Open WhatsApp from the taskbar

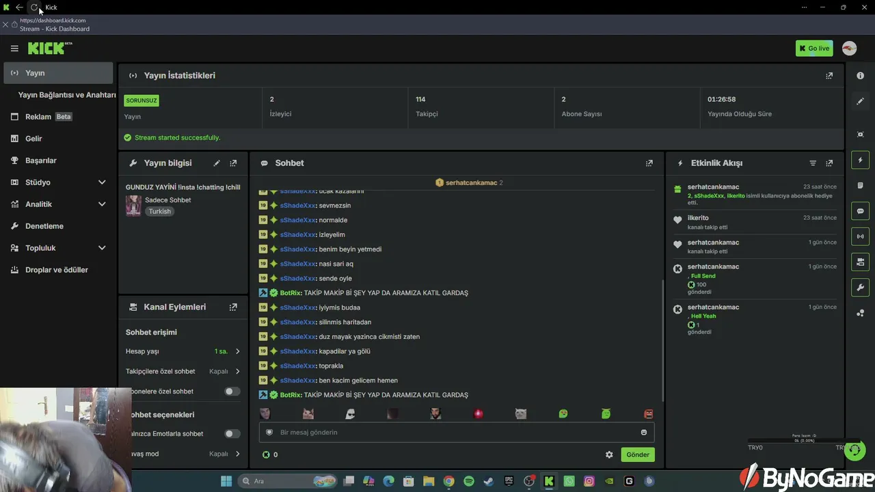pyautogui.click(x=569, y=481)
